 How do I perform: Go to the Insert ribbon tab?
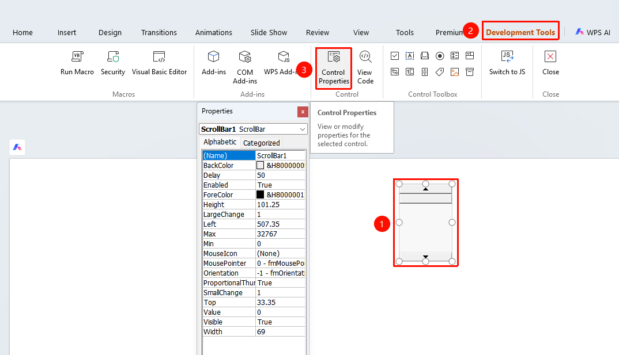coord(67,32)
